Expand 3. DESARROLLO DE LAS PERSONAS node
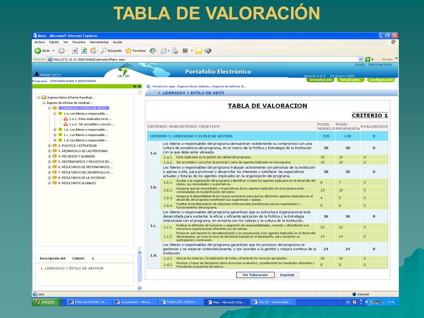Screen dimensions: 424x318 49,151
